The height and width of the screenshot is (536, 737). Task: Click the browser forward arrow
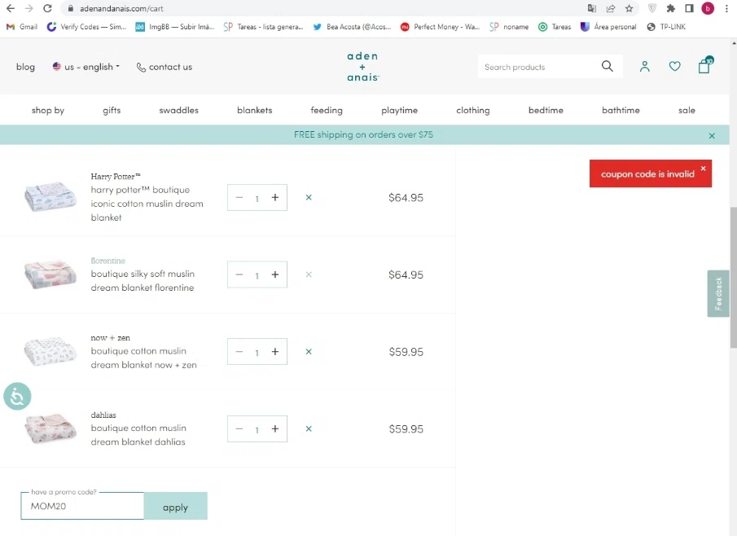click(29, 8)
